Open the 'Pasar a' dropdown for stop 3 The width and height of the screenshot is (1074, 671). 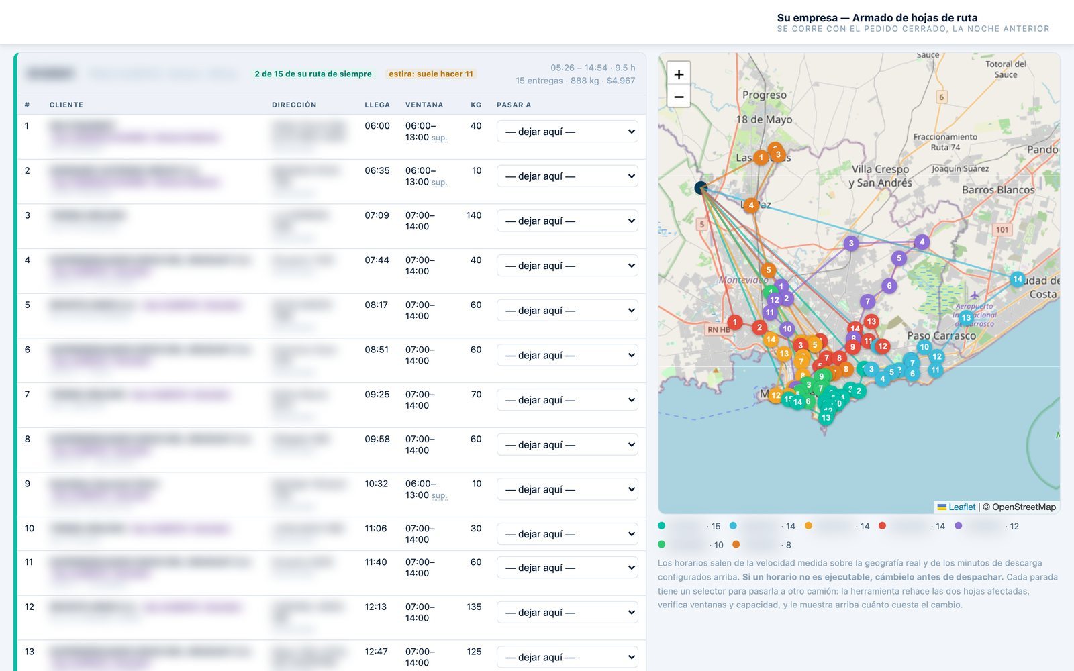[x=567, y=221]
